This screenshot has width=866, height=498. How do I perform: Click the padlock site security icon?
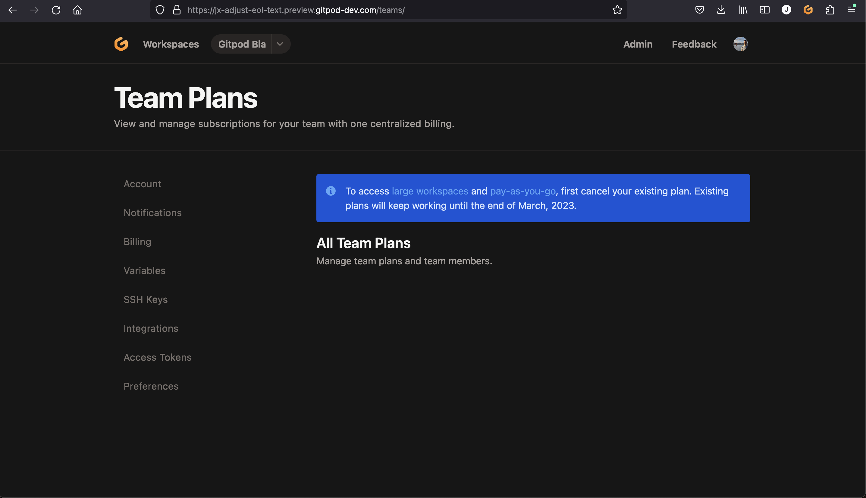pos(177,10)
